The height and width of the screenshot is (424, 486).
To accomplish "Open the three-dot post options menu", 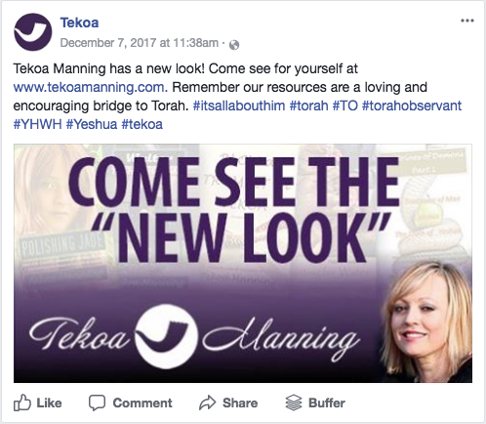I will (x=467, y=21).
